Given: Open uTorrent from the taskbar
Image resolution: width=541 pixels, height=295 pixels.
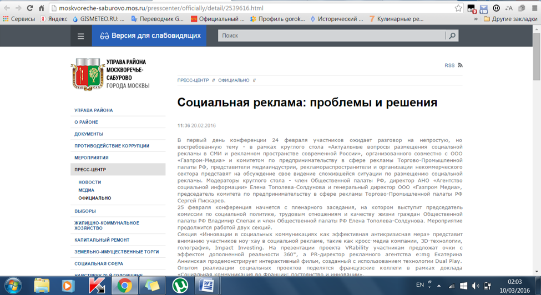Looking at the screenshot, I should point(180,286).
